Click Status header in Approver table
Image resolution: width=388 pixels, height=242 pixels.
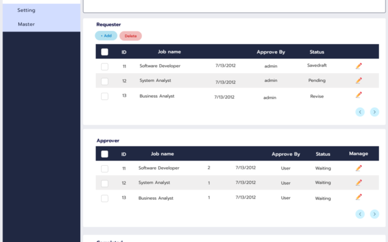[323, 154]
